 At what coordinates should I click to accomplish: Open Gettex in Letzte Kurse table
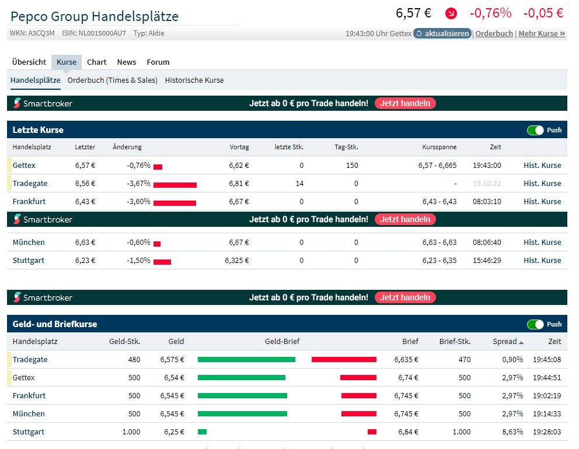coord(24,165)
